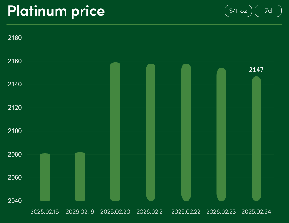This screenshot has height=223, width=289.
Task: Open the 7d time range selector
Action: tap(268, 11)
